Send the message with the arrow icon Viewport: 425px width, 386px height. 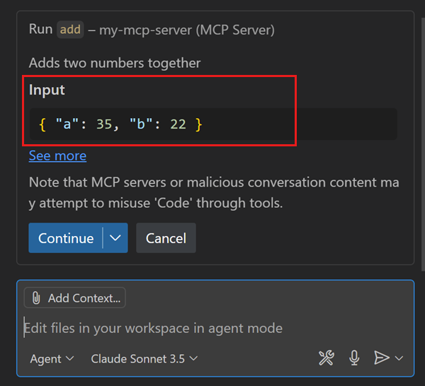click(x=381, y=358)
